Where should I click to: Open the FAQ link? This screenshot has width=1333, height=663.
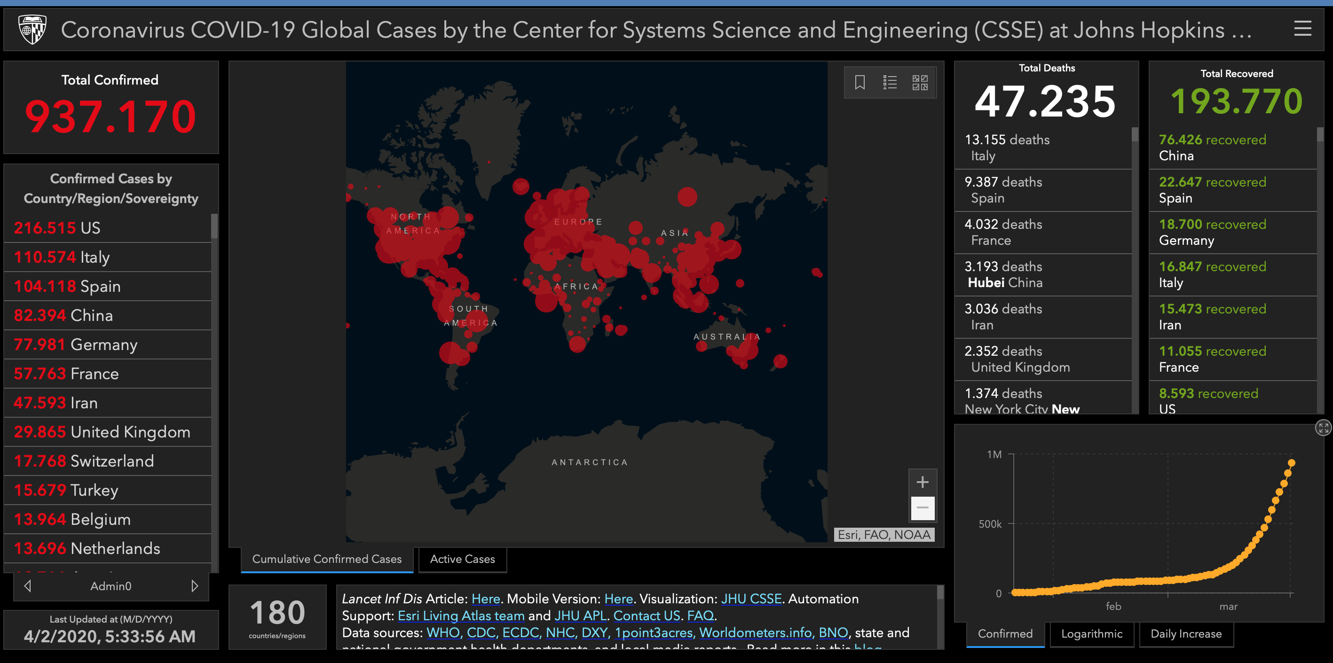point(700,616)
